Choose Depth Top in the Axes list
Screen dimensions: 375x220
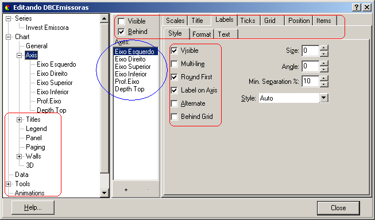pyautogui.click(x=136, y=89)
